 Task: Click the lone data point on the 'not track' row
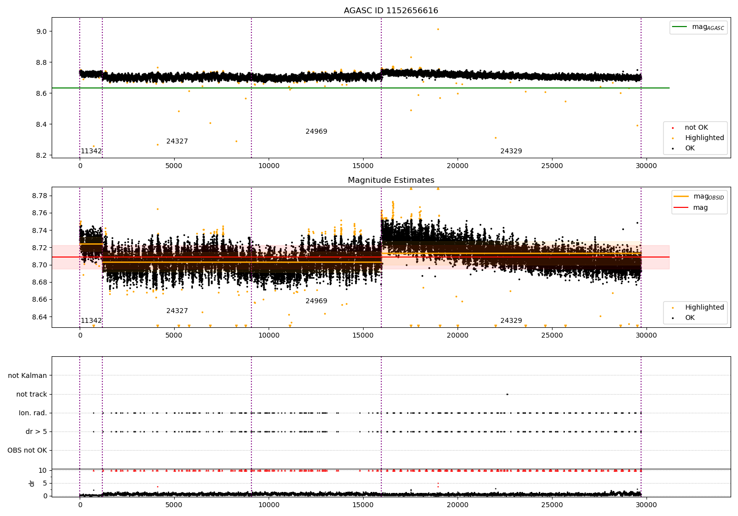tap(507, 394)
